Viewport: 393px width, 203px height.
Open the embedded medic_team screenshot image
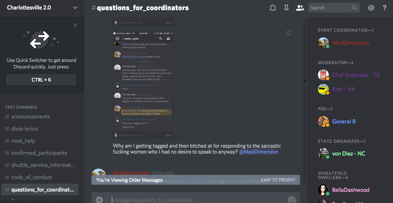pyautogui.click(x=143, y=85)
